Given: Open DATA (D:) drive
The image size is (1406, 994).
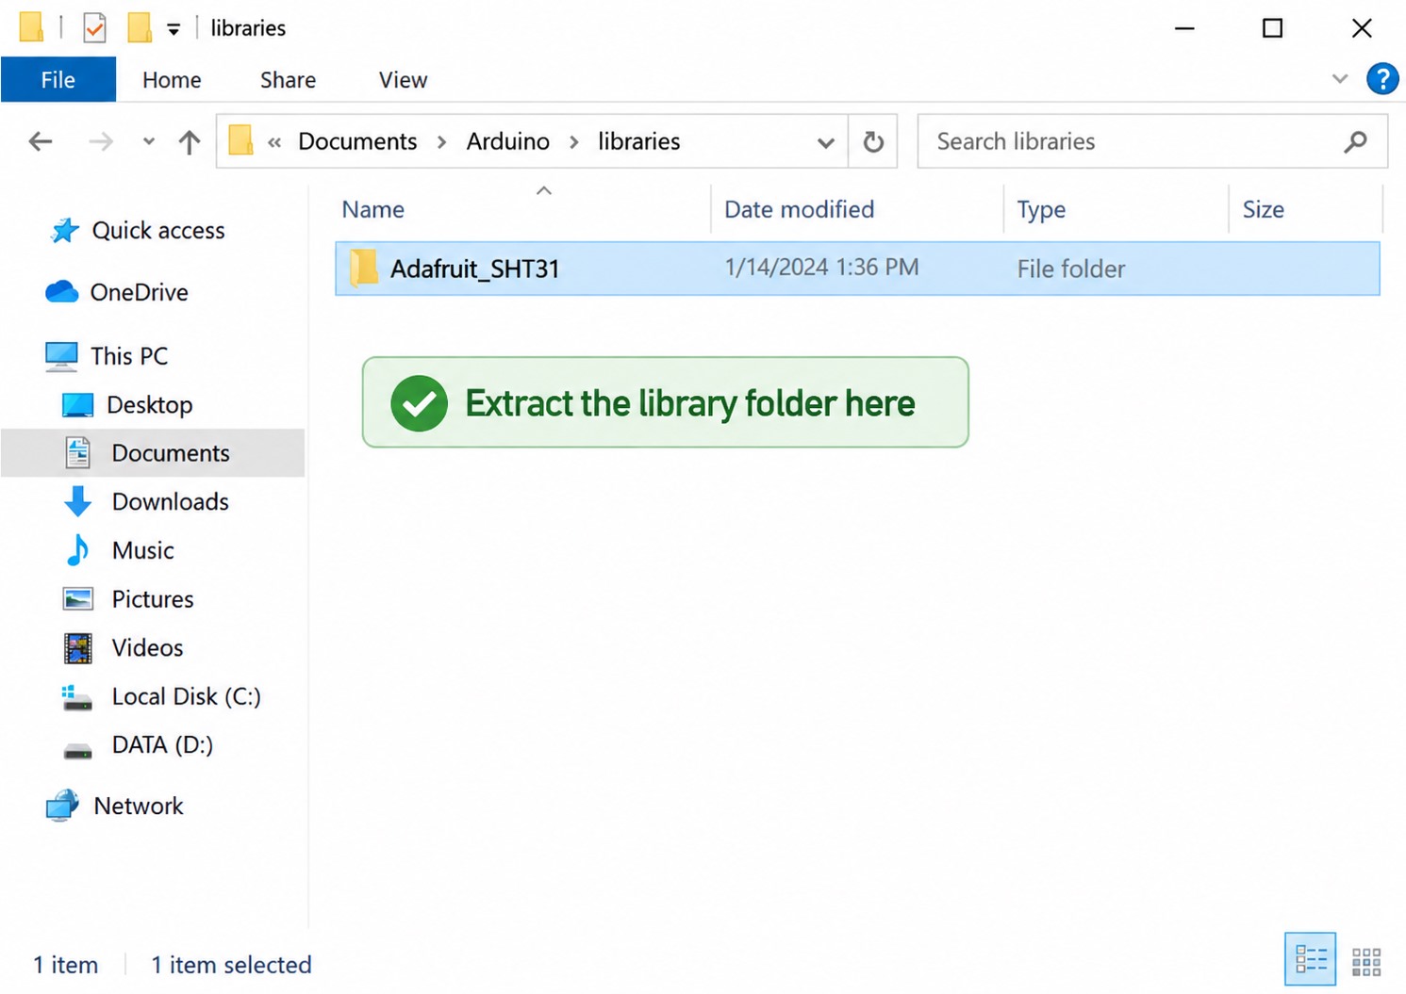Looking at the screenshot, I should tap(162, 745).
